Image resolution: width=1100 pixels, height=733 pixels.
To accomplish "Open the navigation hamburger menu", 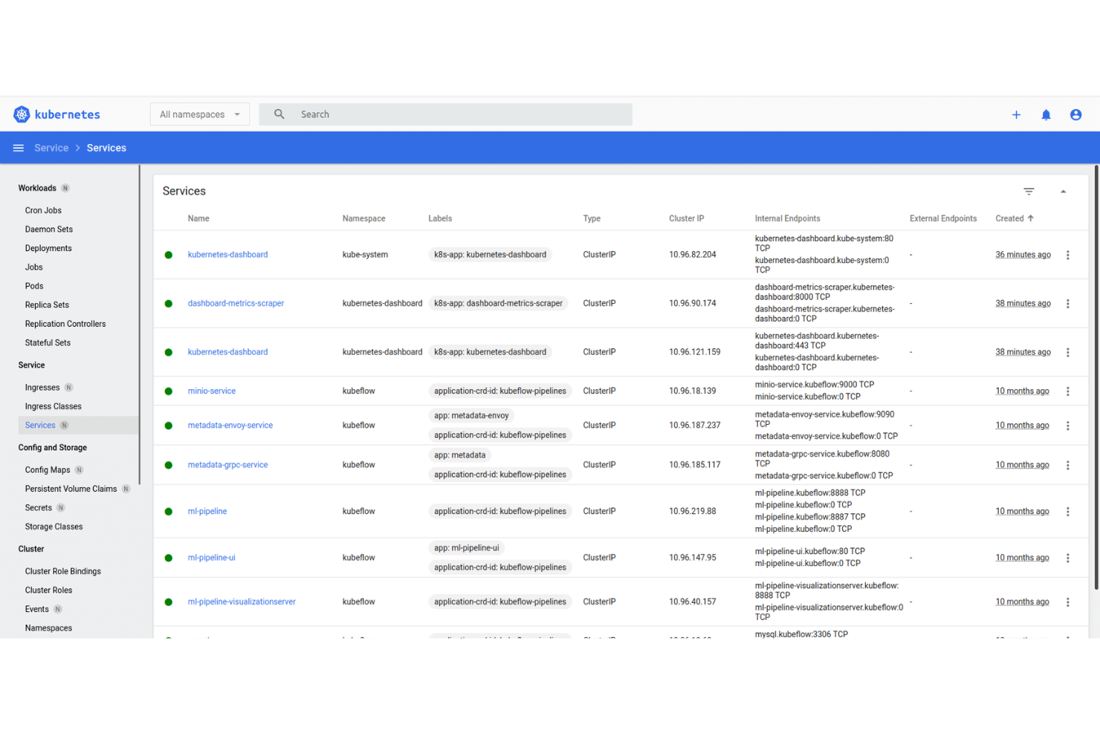I will click(x=19, y=147).
